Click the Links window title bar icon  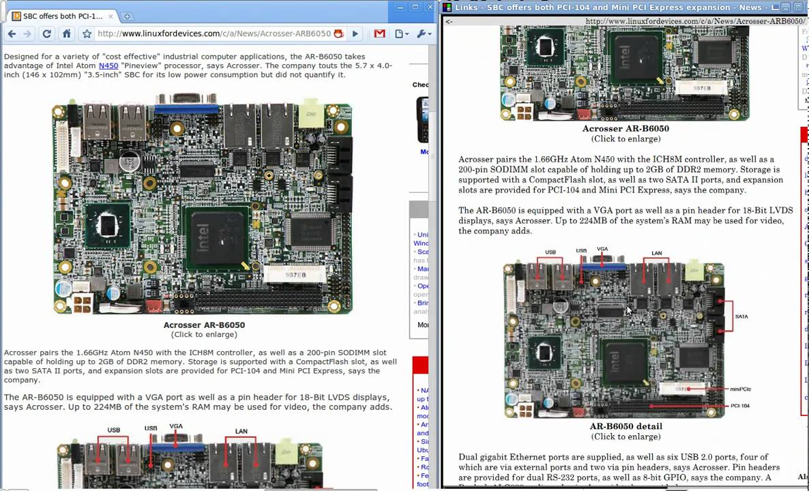tap(447, 8)
